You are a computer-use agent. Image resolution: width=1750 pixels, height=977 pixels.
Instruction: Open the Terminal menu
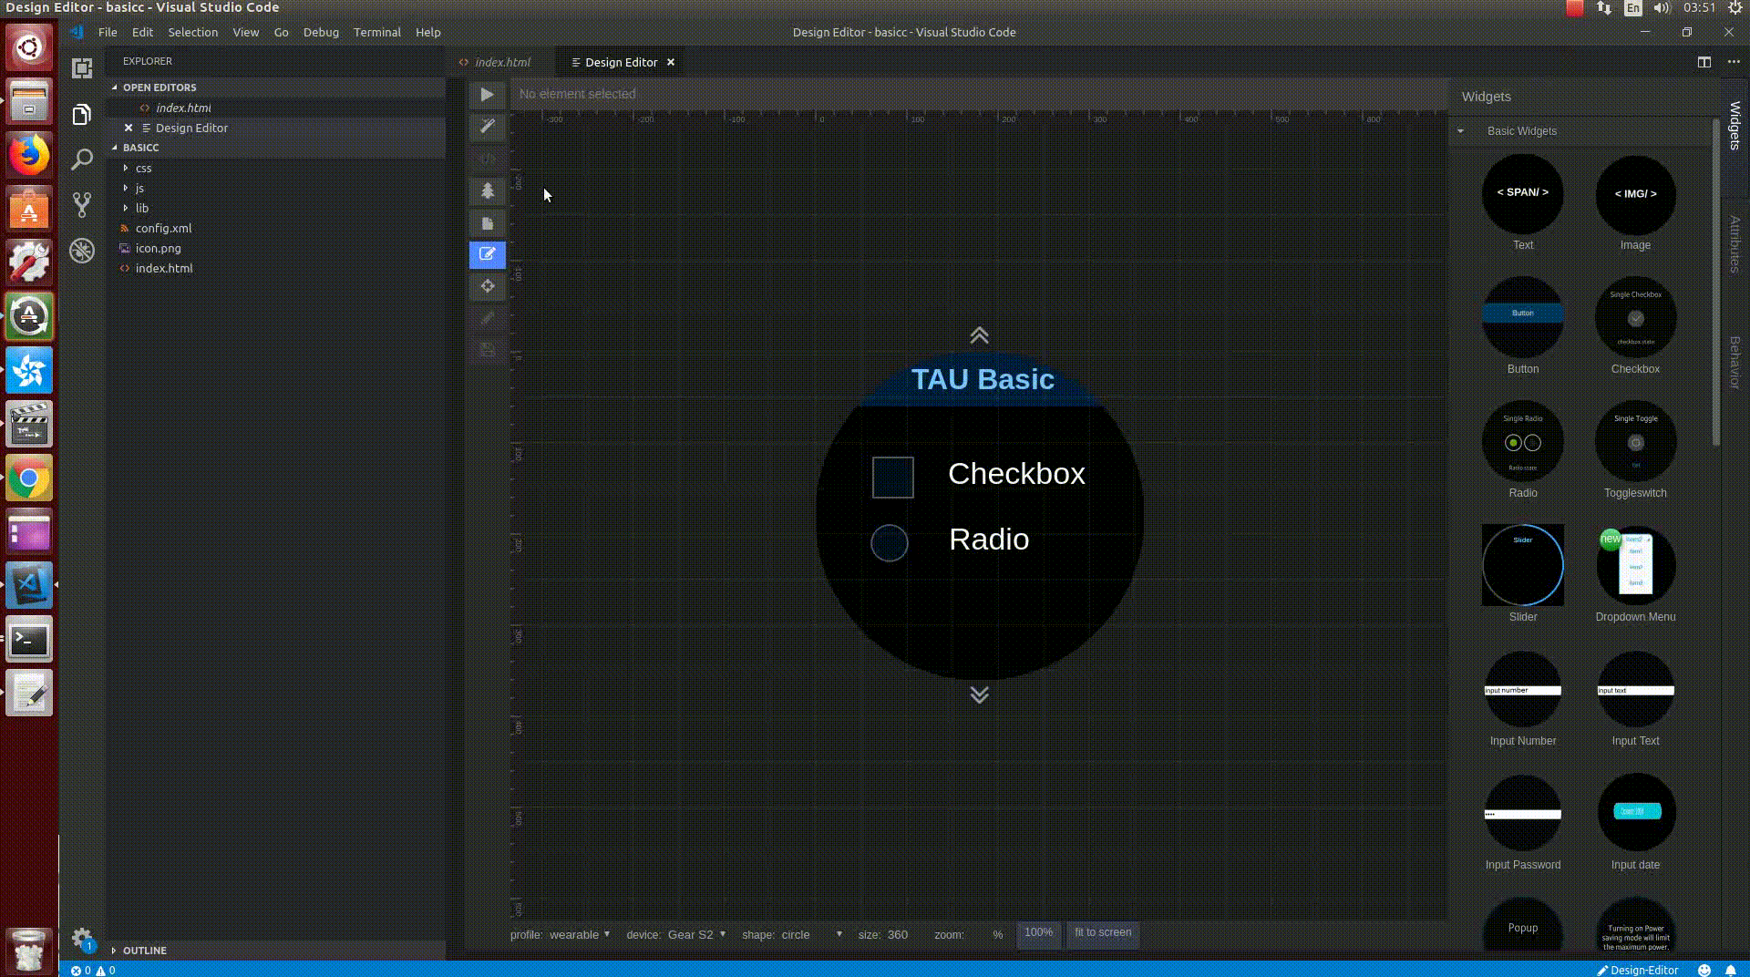coord(376,32)
